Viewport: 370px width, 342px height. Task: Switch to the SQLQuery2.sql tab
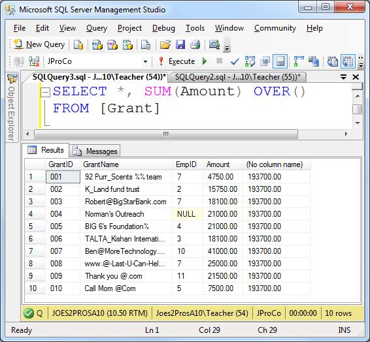tap(238, 77)
